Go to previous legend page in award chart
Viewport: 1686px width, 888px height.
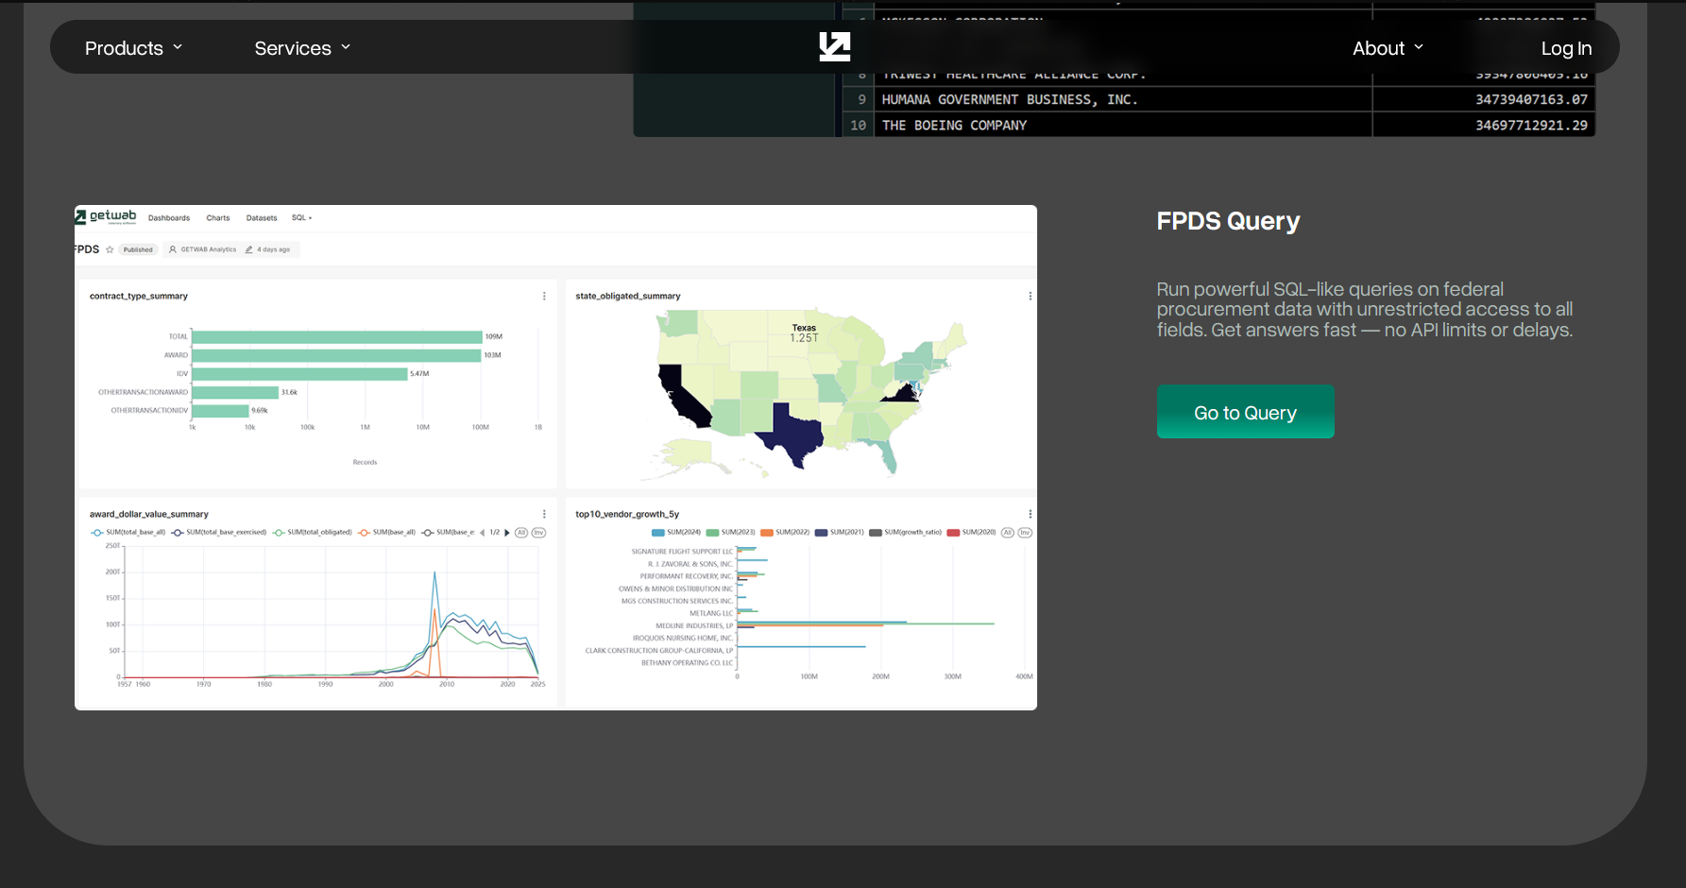(x=483, y=533)
